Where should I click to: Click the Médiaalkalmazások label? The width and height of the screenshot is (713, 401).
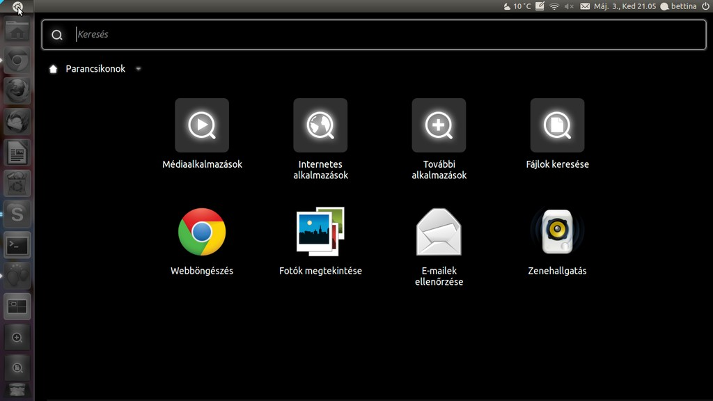pyautogui.click(x=202, y=164)
